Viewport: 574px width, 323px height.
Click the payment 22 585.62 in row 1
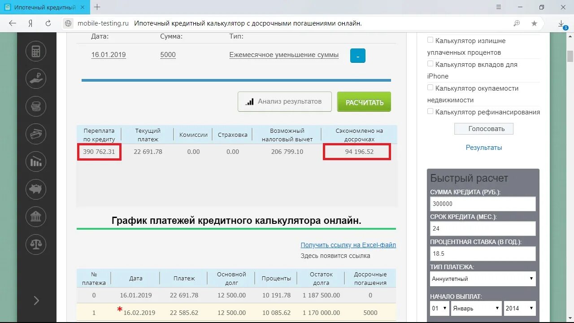(x=184, y=313)
